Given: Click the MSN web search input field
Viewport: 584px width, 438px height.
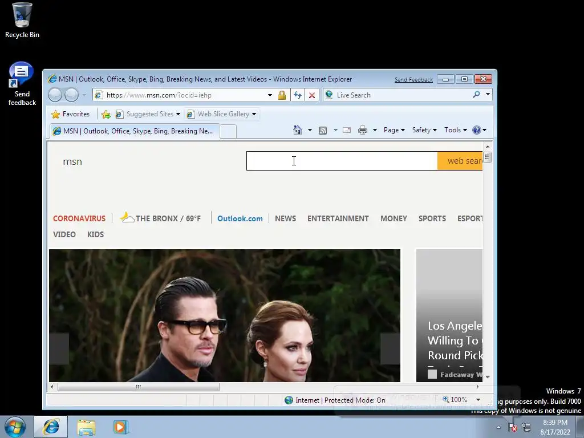Looking at the screenshot, I should point(342,161).
